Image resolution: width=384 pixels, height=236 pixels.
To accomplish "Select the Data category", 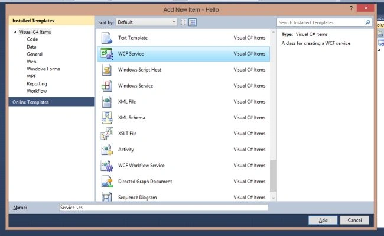I will (31, 47).
